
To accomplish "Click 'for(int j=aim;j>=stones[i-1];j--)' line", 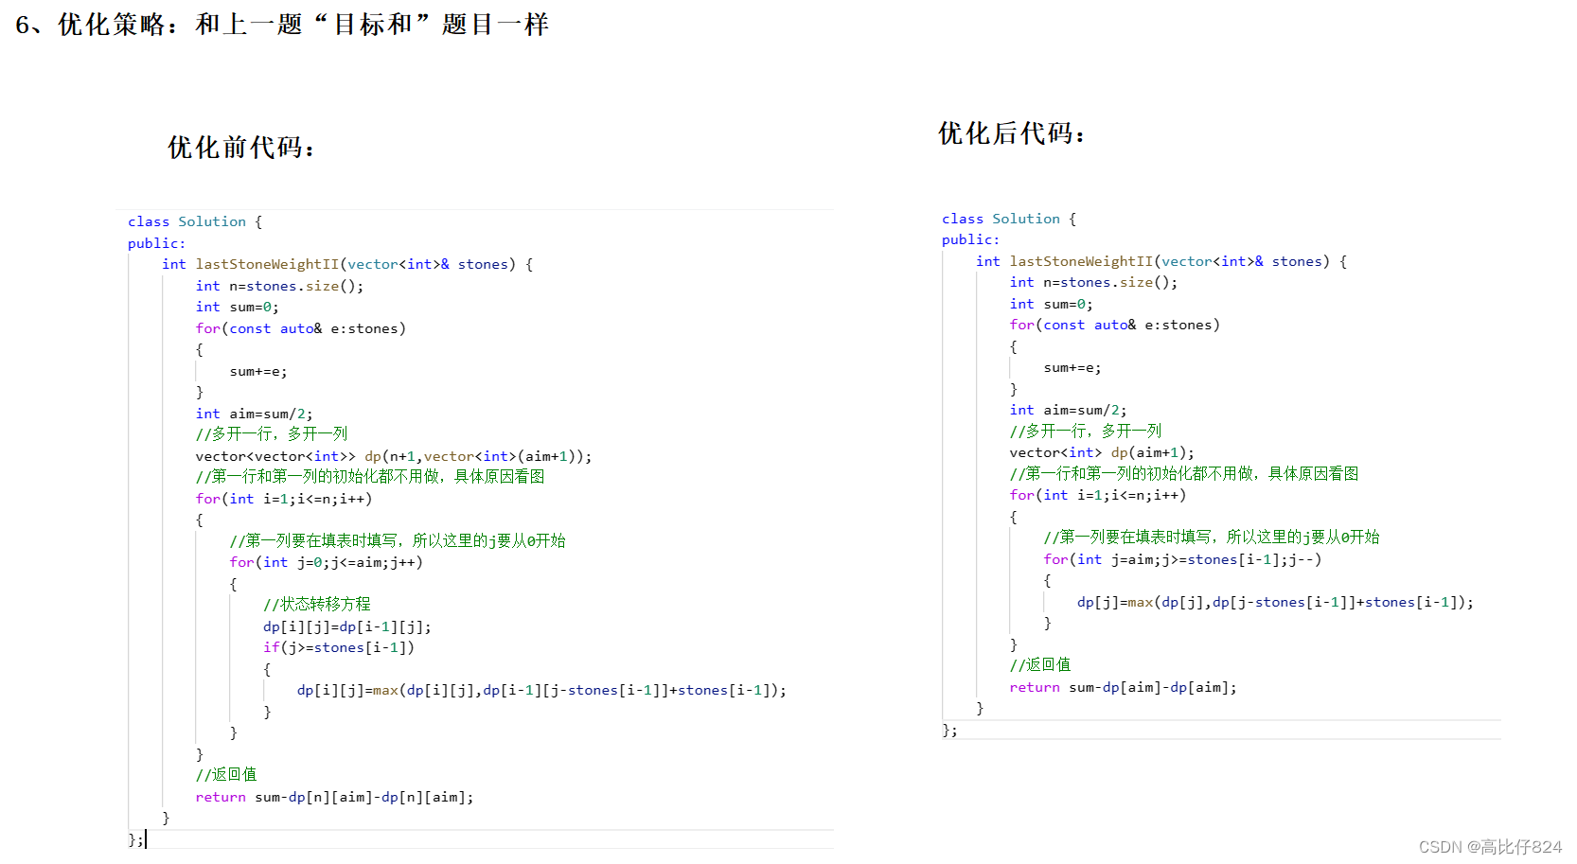I will tap(1182, 559).
